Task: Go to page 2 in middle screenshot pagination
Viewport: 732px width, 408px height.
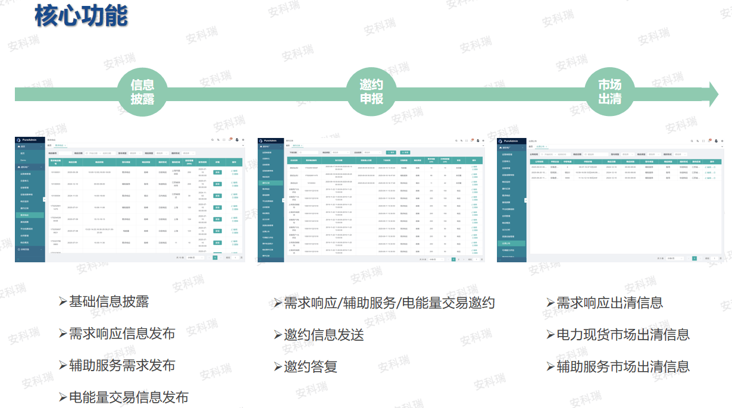Action: click(458, 259)
